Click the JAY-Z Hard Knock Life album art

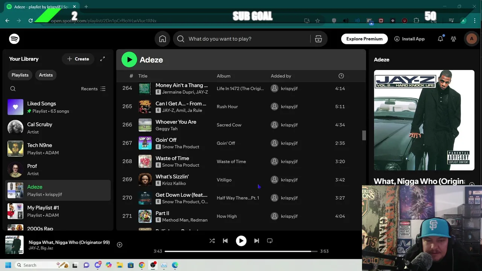[424, 120]
